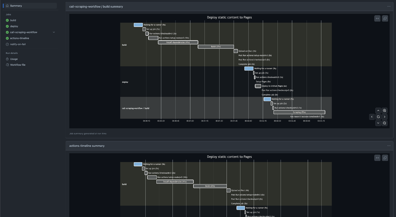Viewport: 396px width, 217px height.
Task: Click Deploy to GitHub Pages (6s) bar
Action: click(258, 86)
